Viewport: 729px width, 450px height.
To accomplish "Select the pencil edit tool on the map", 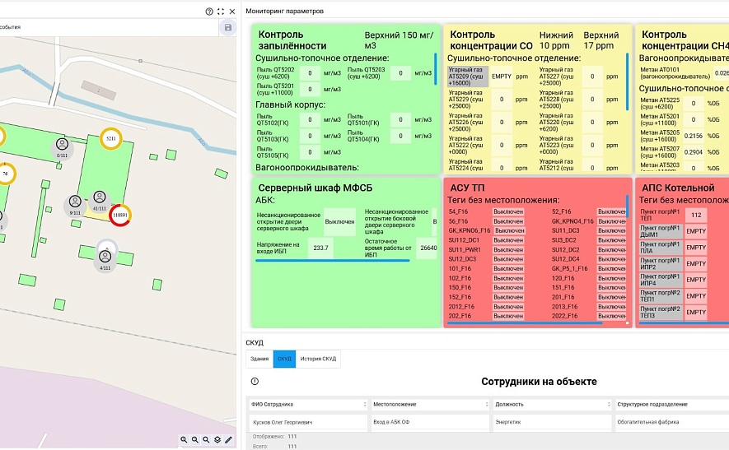I will (228, 439).
